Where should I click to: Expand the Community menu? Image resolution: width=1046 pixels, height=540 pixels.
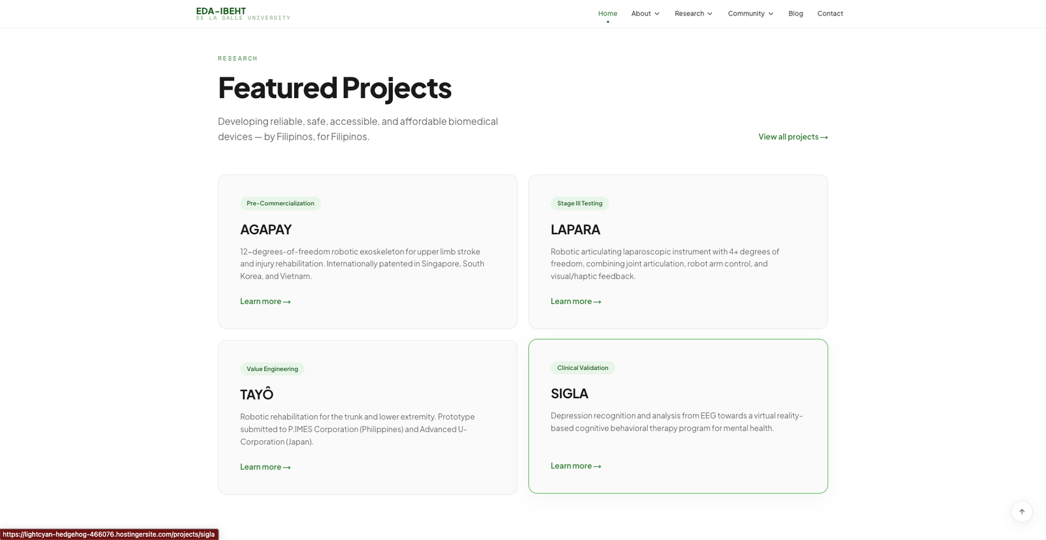pos(751,14)
